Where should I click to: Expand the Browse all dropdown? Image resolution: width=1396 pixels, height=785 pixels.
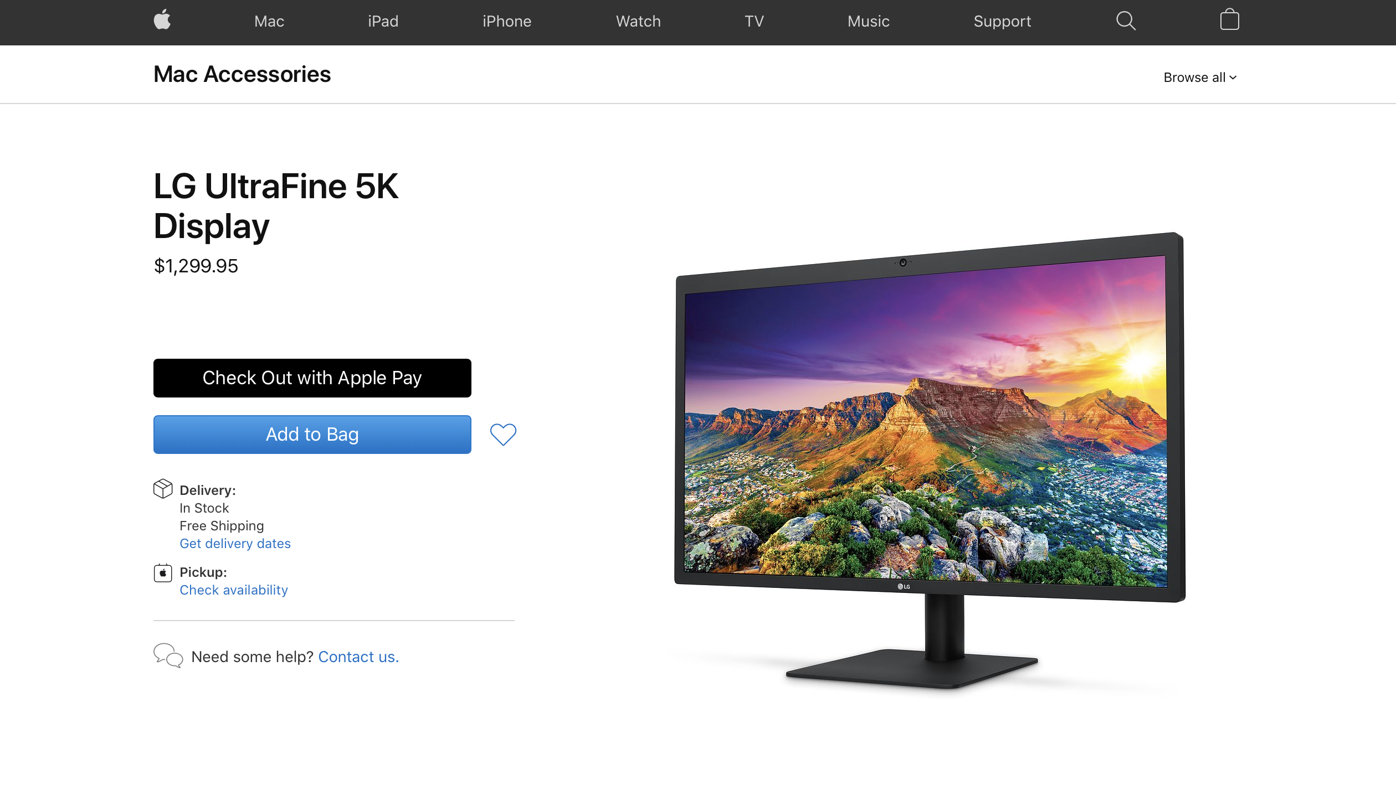coord(1198,77)
